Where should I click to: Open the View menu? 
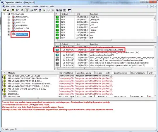point(19,6)
